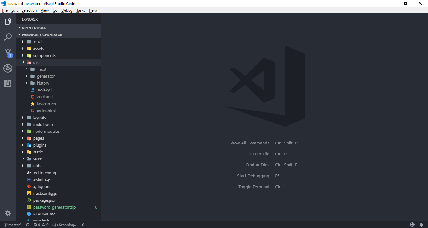Select the middleware folder
428x228 pixels.
[59, 124]
